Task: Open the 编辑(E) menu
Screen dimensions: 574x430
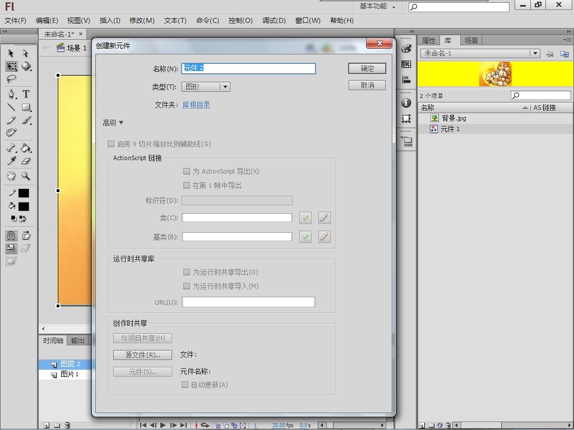Action: [47, 21]
